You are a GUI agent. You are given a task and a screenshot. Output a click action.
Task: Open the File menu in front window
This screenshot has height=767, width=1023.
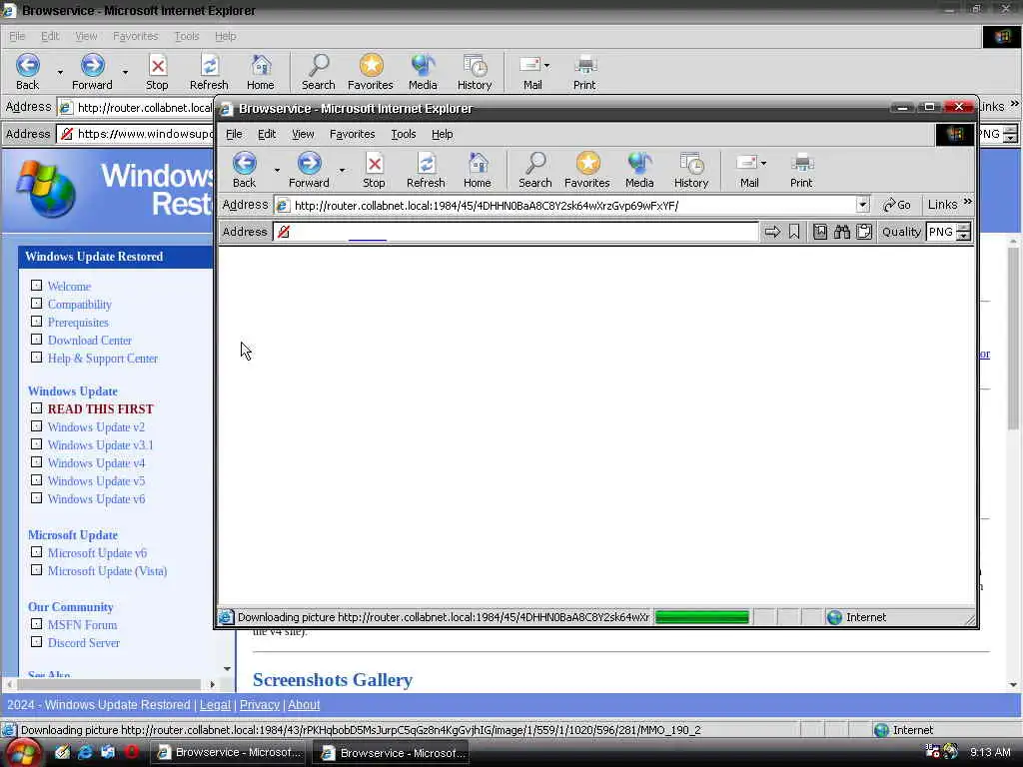tap(234, 134)
